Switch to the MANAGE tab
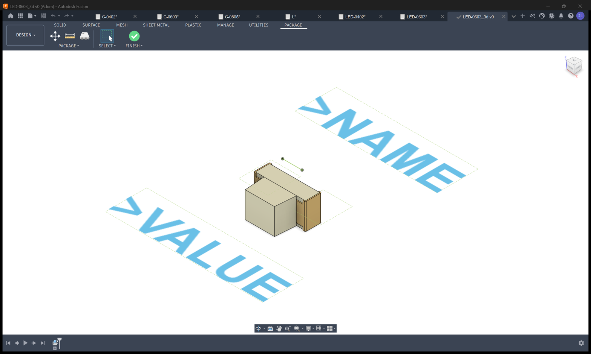 pos(225,25)
